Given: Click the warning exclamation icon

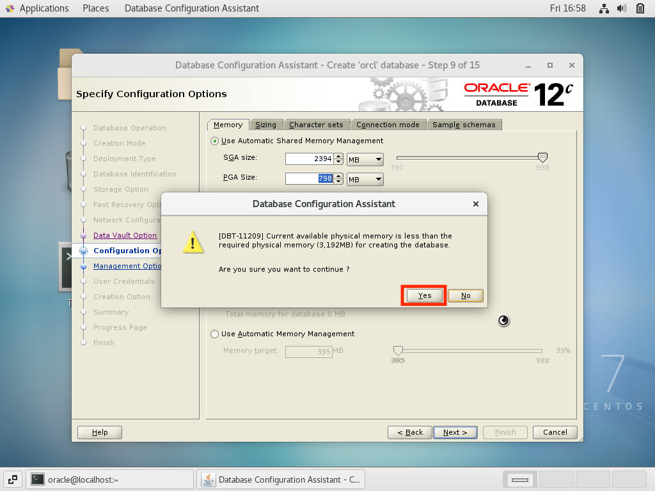Looking at the screenshot, I should [x=193, y=242].
